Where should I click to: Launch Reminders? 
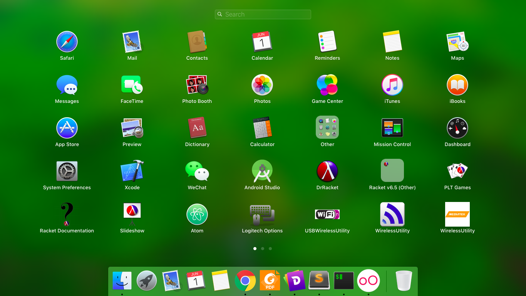327,42
